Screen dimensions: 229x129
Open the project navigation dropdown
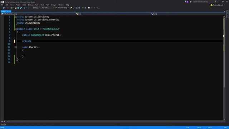(x=38, y=14)
